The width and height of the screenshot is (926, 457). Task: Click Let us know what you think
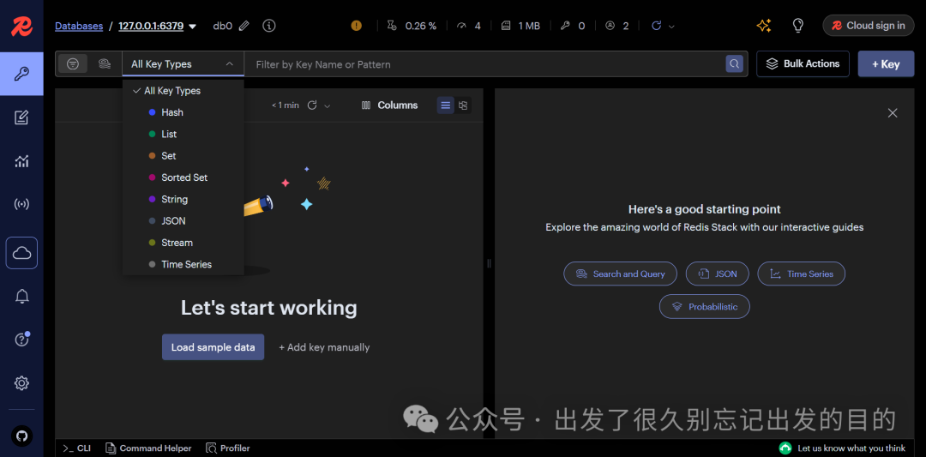(x=851, y=448)
